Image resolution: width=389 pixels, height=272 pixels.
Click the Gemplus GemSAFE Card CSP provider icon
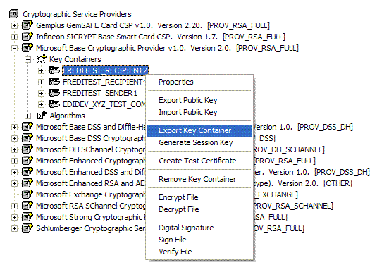tap(27, 25)
